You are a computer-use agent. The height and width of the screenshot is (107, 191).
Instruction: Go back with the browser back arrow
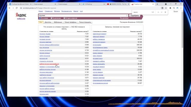pos(10,8)
